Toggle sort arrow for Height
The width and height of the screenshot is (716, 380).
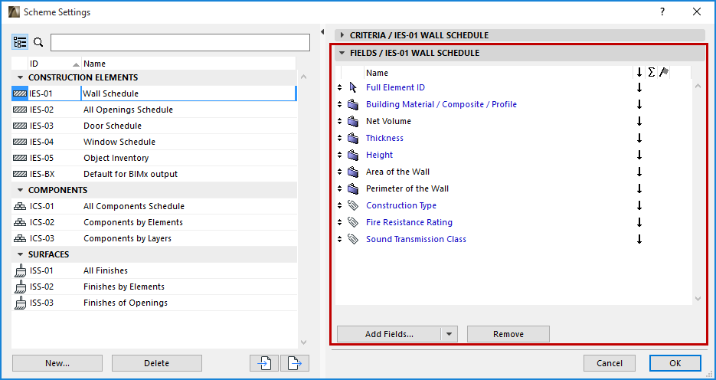[639, 155]
